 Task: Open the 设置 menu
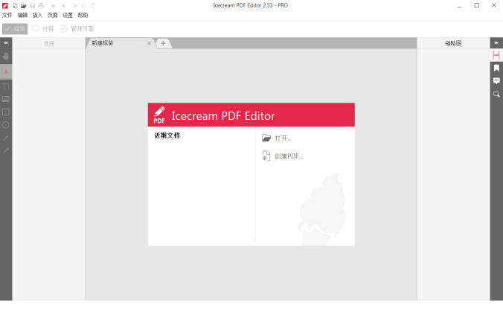(x=68, y=15)
